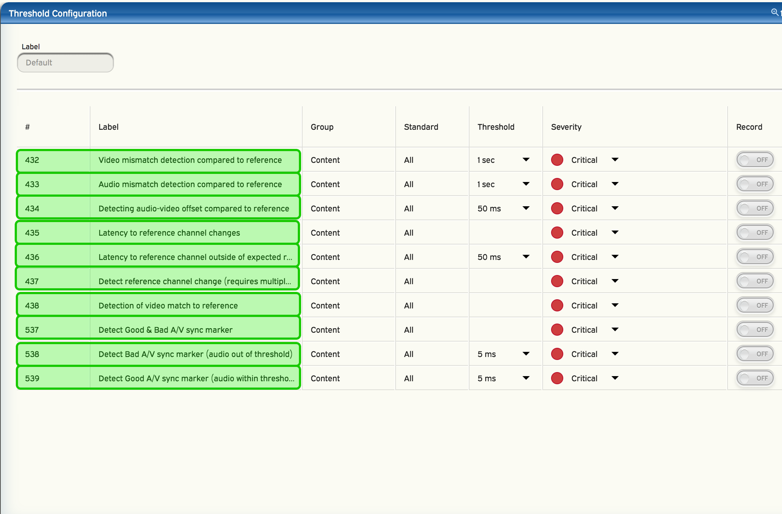Image resolution: width=782 pixels, height=514 pixels.
Task: Open Critical severity dropdown for row 438
Action: pyautogui.click(x=615, y=306)
